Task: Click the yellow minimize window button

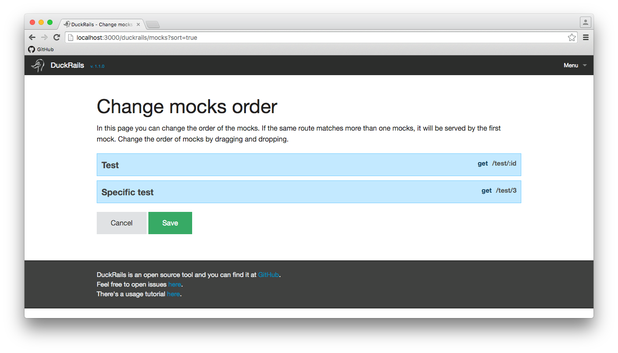Action: pyautogui.click(x=41, y=22)
